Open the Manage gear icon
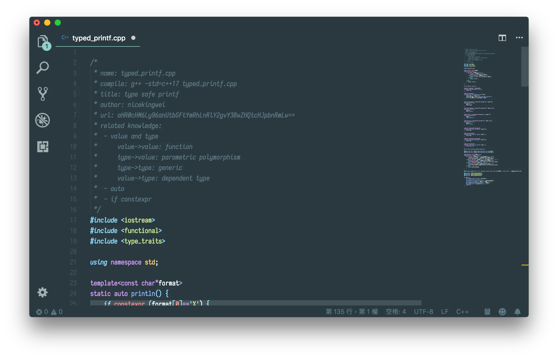558x359 pixels. [43, 292]
